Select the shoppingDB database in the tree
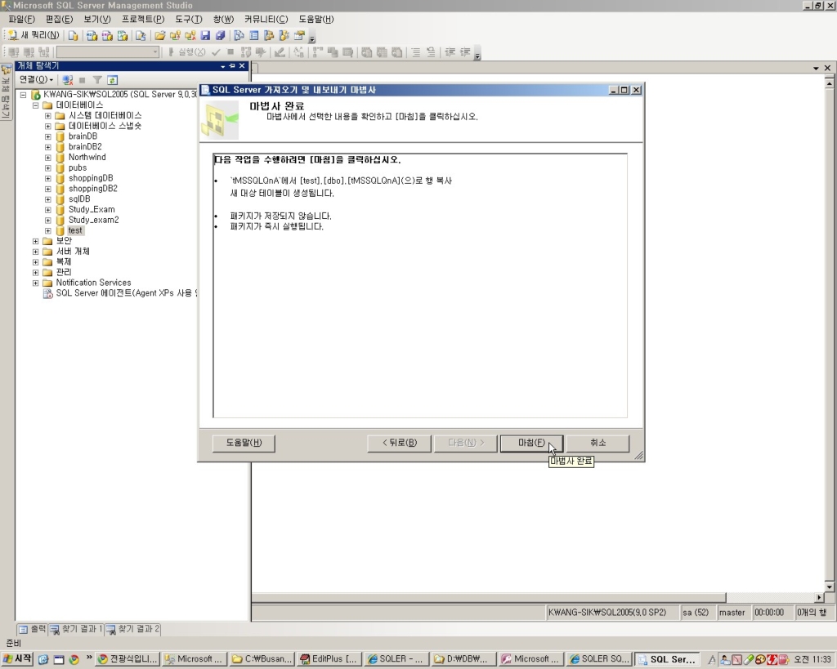This screenshot has height=669, width=837. (90, 178)
